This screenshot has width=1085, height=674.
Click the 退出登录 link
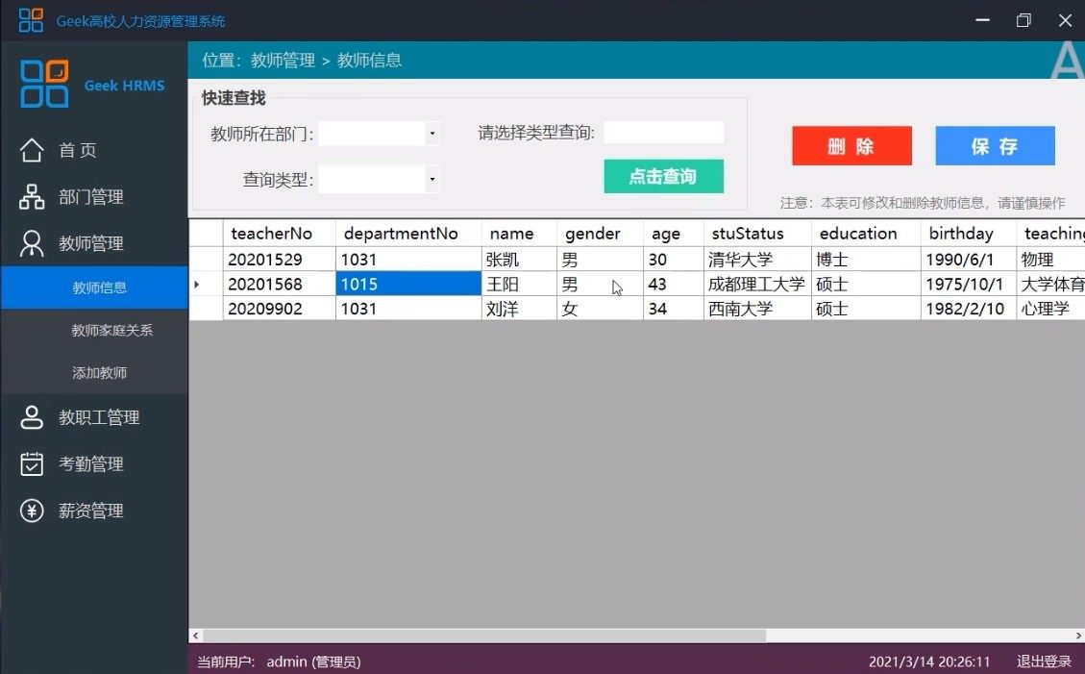[1044, 662]
